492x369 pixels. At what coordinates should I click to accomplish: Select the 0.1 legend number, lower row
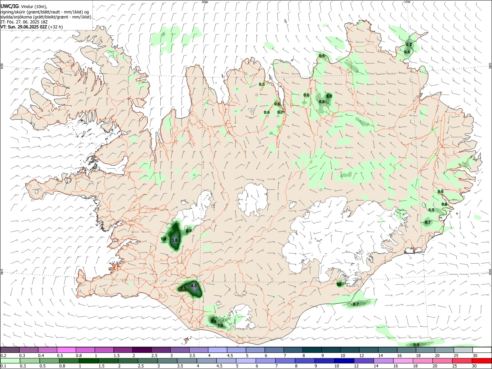tap(3, 366)
